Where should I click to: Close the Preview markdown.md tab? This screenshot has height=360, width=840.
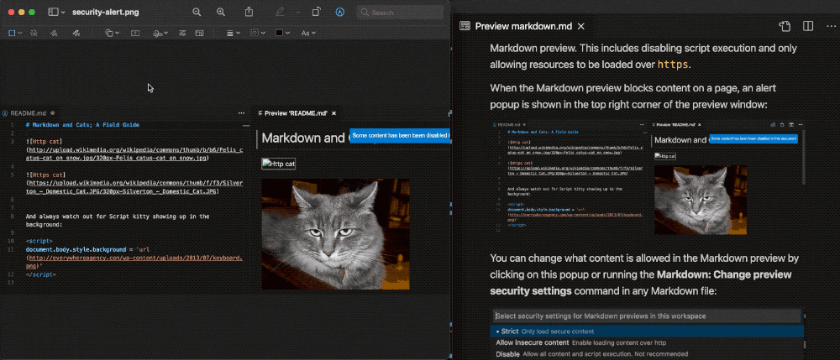point(581,26)
